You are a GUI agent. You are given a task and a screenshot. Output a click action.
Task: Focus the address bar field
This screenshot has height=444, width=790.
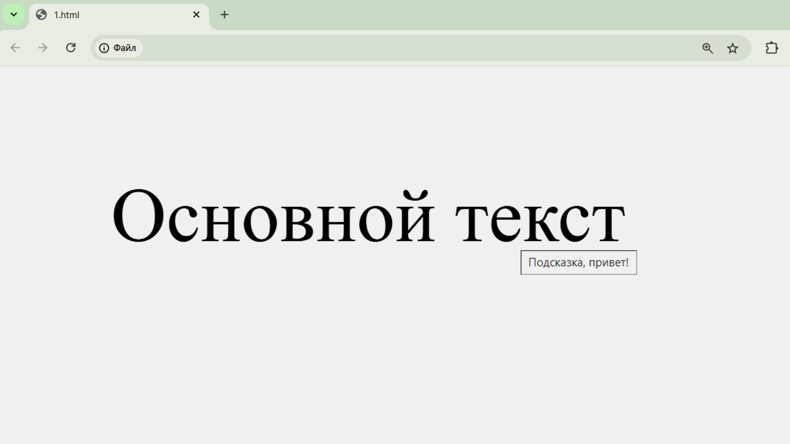(x=421, y=48)
